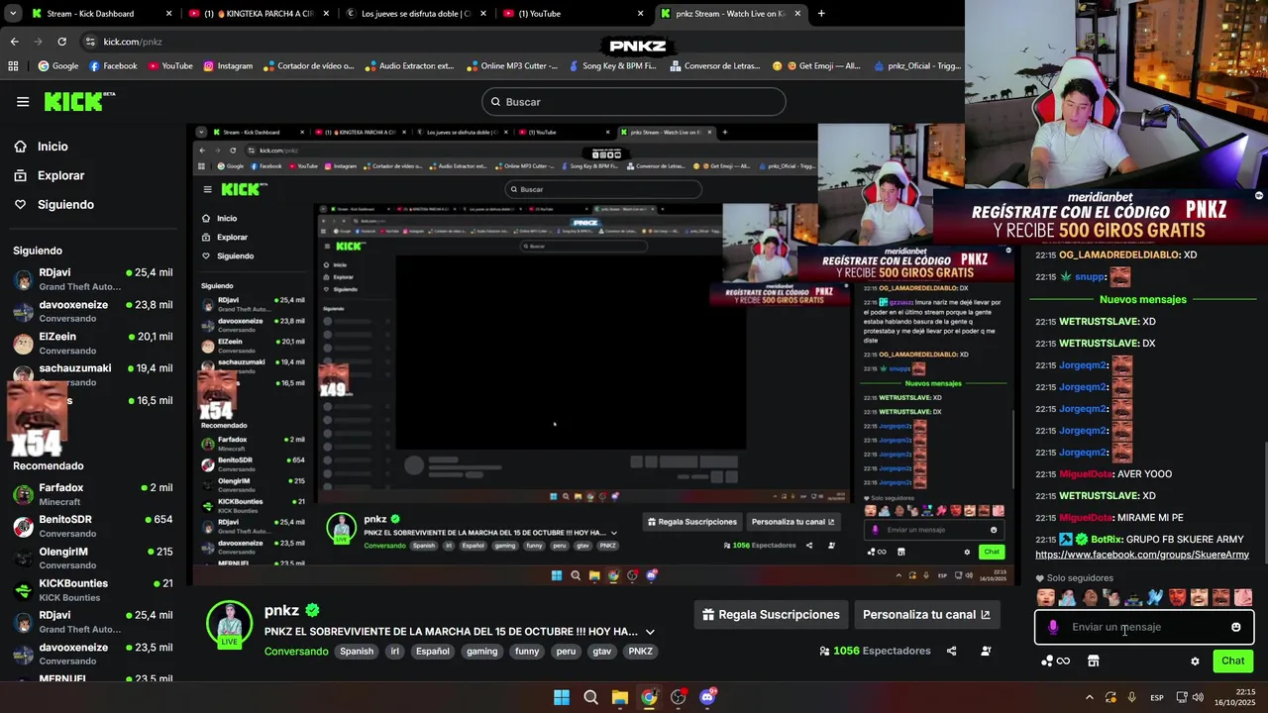
Task: Click the system tray microphone icon
Action: [1131, 697]
